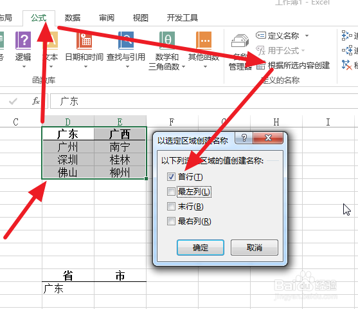Select column E header
This screenshot has height=309, width=358.
[120, 122]
